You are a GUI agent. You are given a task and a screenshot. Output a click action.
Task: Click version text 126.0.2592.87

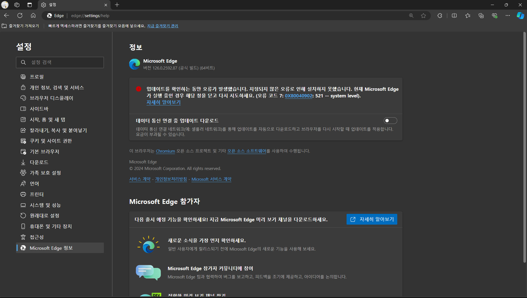click(165, 68)
